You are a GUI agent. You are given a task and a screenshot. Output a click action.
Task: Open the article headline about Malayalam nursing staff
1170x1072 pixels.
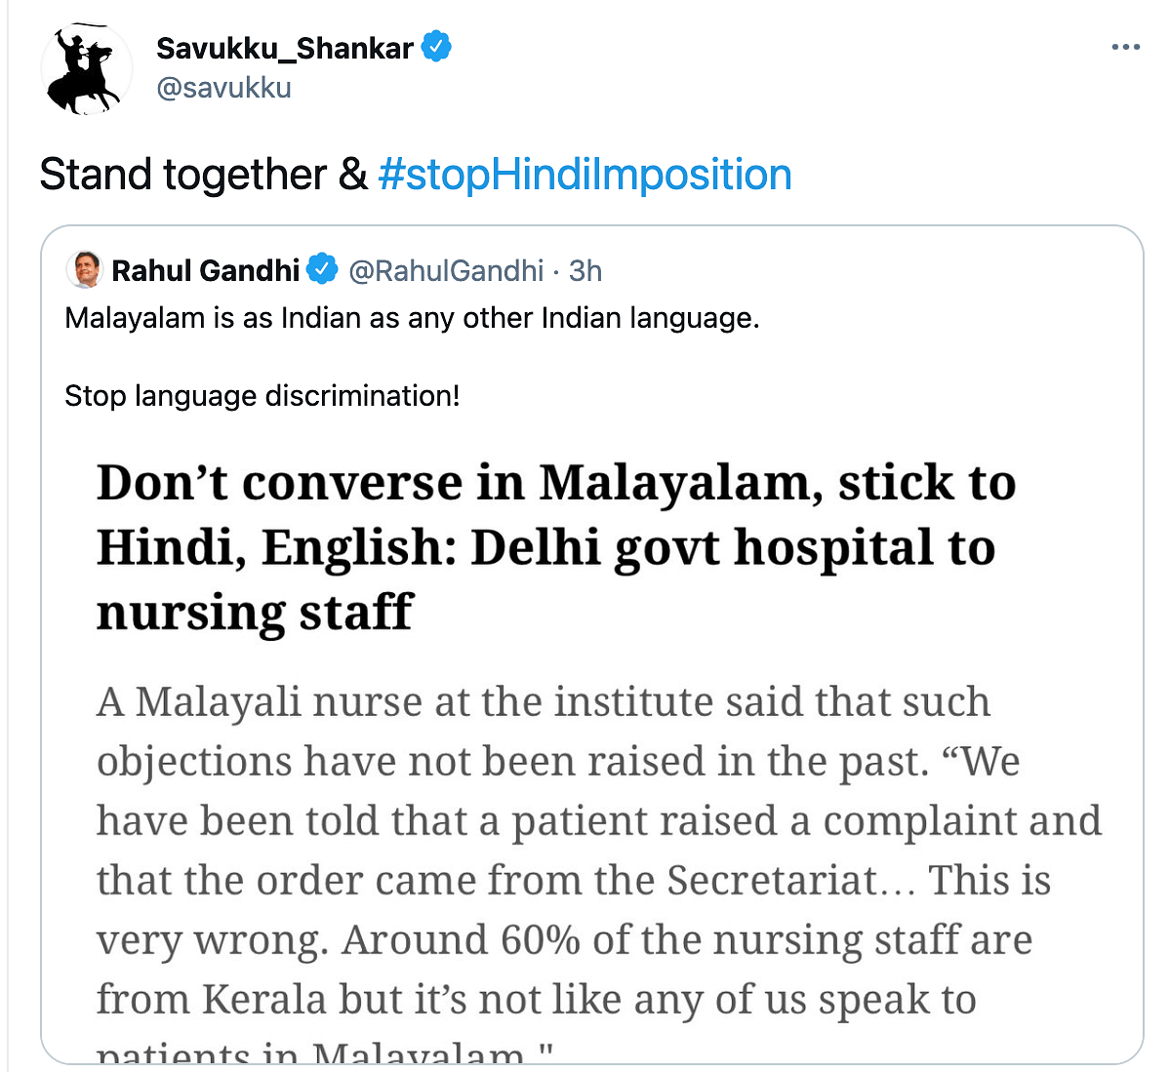(x=555, y=546)
